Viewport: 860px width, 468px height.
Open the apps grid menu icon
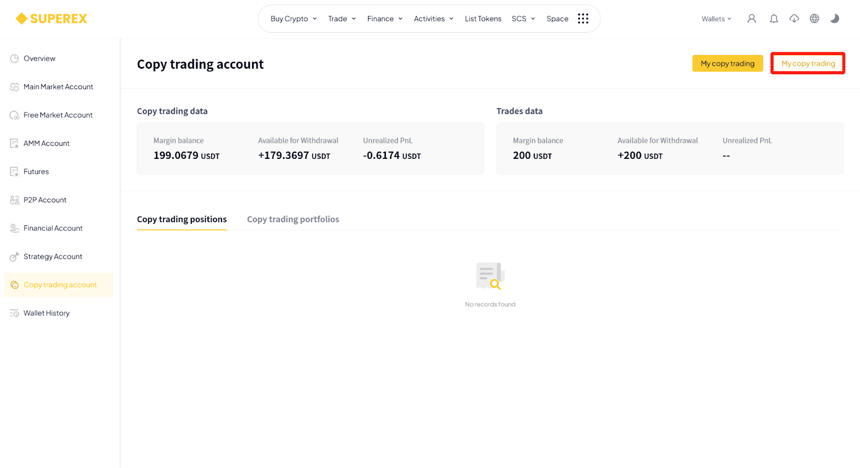point(583,19)
